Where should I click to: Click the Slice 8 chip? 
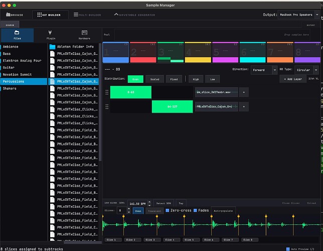coord(249,240)
